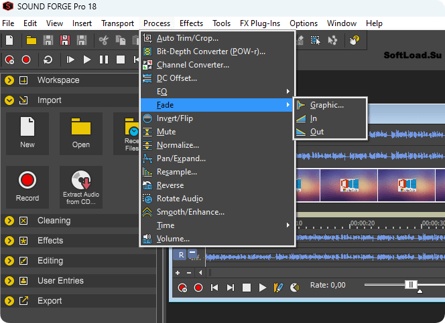
Task: Choose Pan/Expand from the menu
Action: tap(217, 158)
